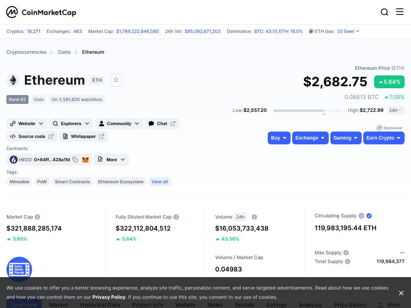The height and width of the screenshot is (308, 411).
Task: Go to Coins breadcrumb
Action: (64, 52)
